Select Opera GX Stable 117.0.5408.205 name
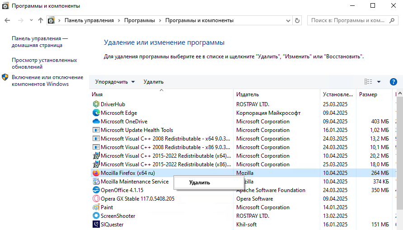This screenshot has width=403, height=230. [137, 199]
